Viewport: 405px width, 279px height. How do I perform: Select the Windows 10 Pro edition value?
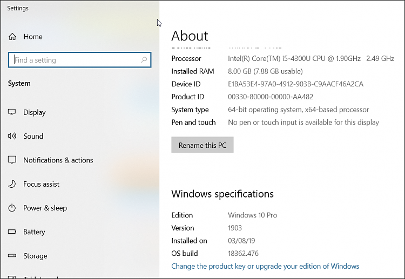252,215
